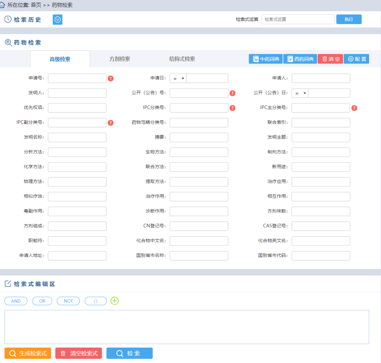The image size is (381, 363).
Task: Click 生成检索式 to generate the query
Action: pyautogui.click(x=28, y=353)
